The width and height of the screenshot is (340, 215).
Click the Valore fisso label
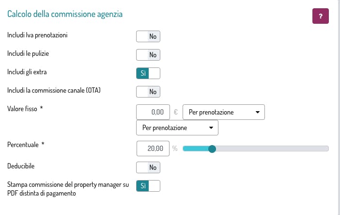[22, 109]
